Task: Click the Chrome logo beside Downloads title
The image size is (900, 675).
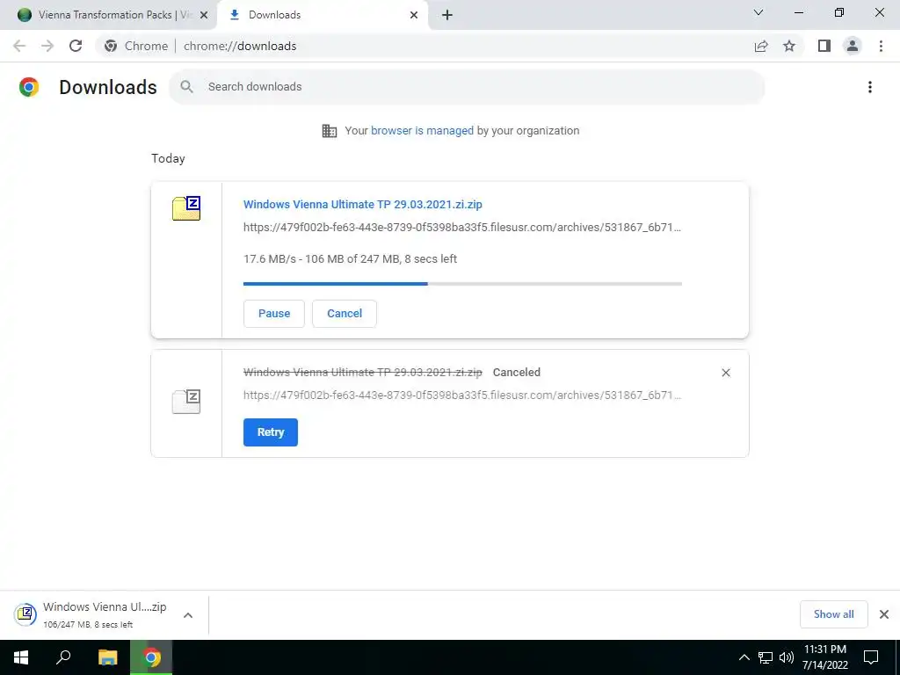Action: click(x=29, y=87)
